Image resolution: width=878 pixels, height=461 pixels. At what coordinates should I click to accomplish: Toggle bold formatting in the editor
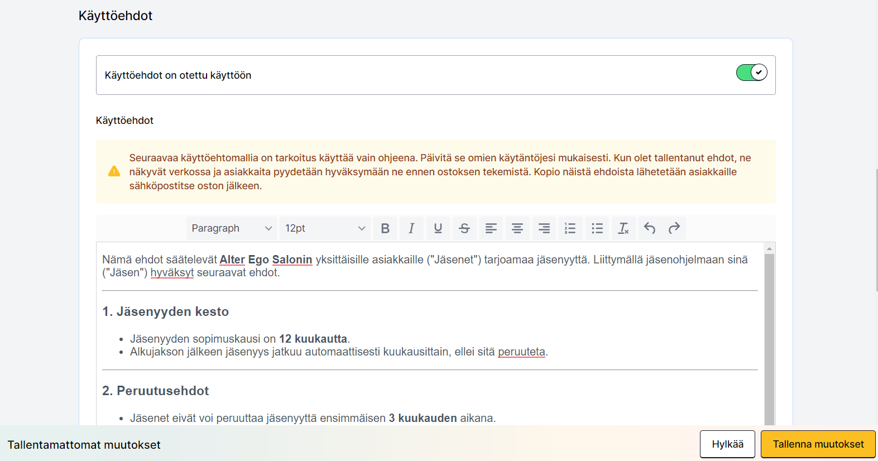click(385, 228)
